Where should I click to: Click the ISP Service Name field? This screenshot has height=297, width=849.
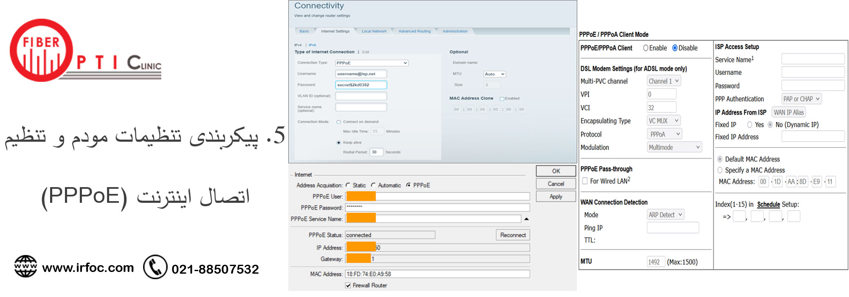pyautogui.click(x=813, y=59)
